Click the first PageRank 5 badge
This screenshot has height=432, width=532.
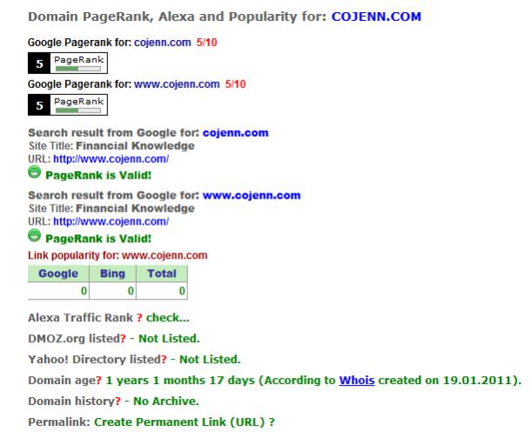(68, 63)
